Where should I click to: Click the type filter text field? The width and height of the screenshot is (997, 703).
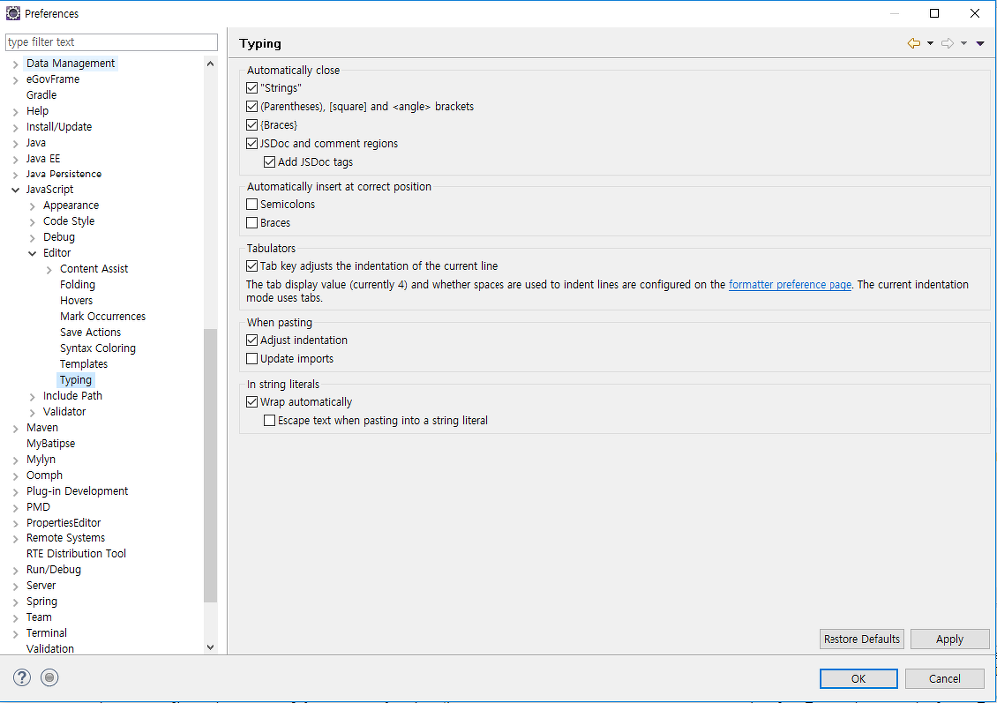coord(112,42)
